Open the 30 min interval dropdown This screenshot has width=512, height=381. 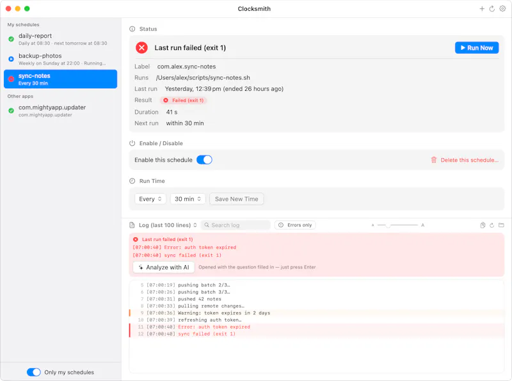pos(188,199)
